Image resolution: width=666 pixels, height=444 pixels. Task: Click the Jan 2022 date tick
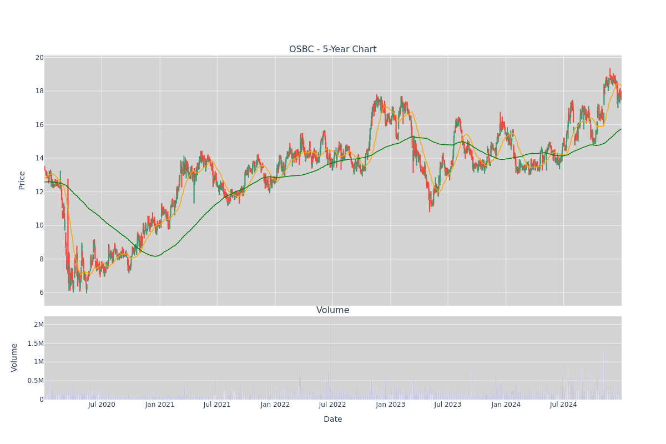click(275, 405)
